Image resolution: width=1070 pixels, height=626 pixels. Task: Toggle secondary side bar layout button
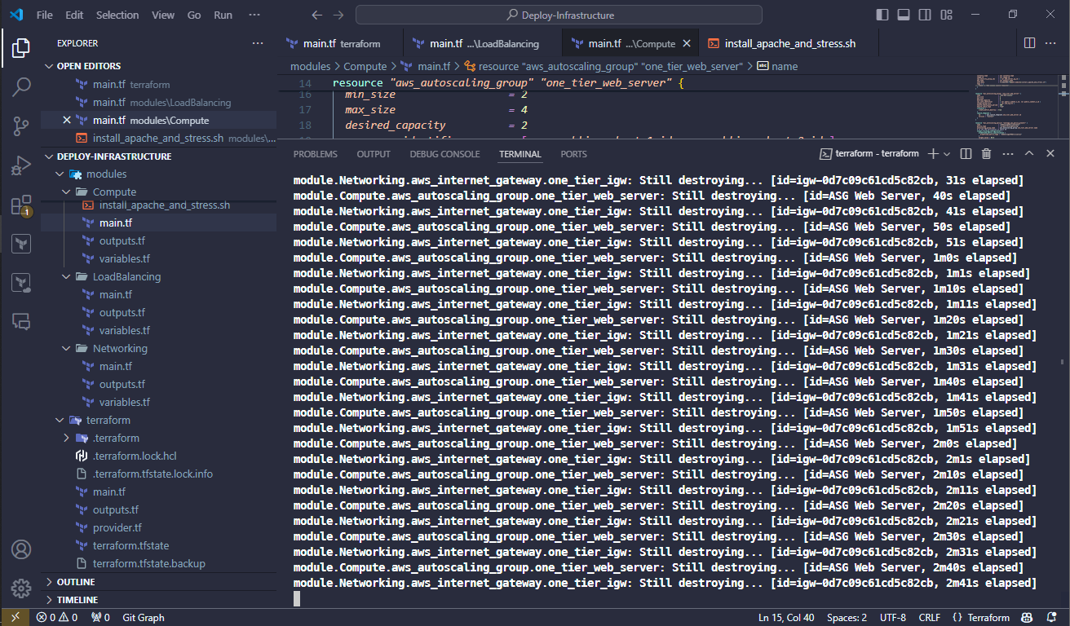(x=925, y=15)
